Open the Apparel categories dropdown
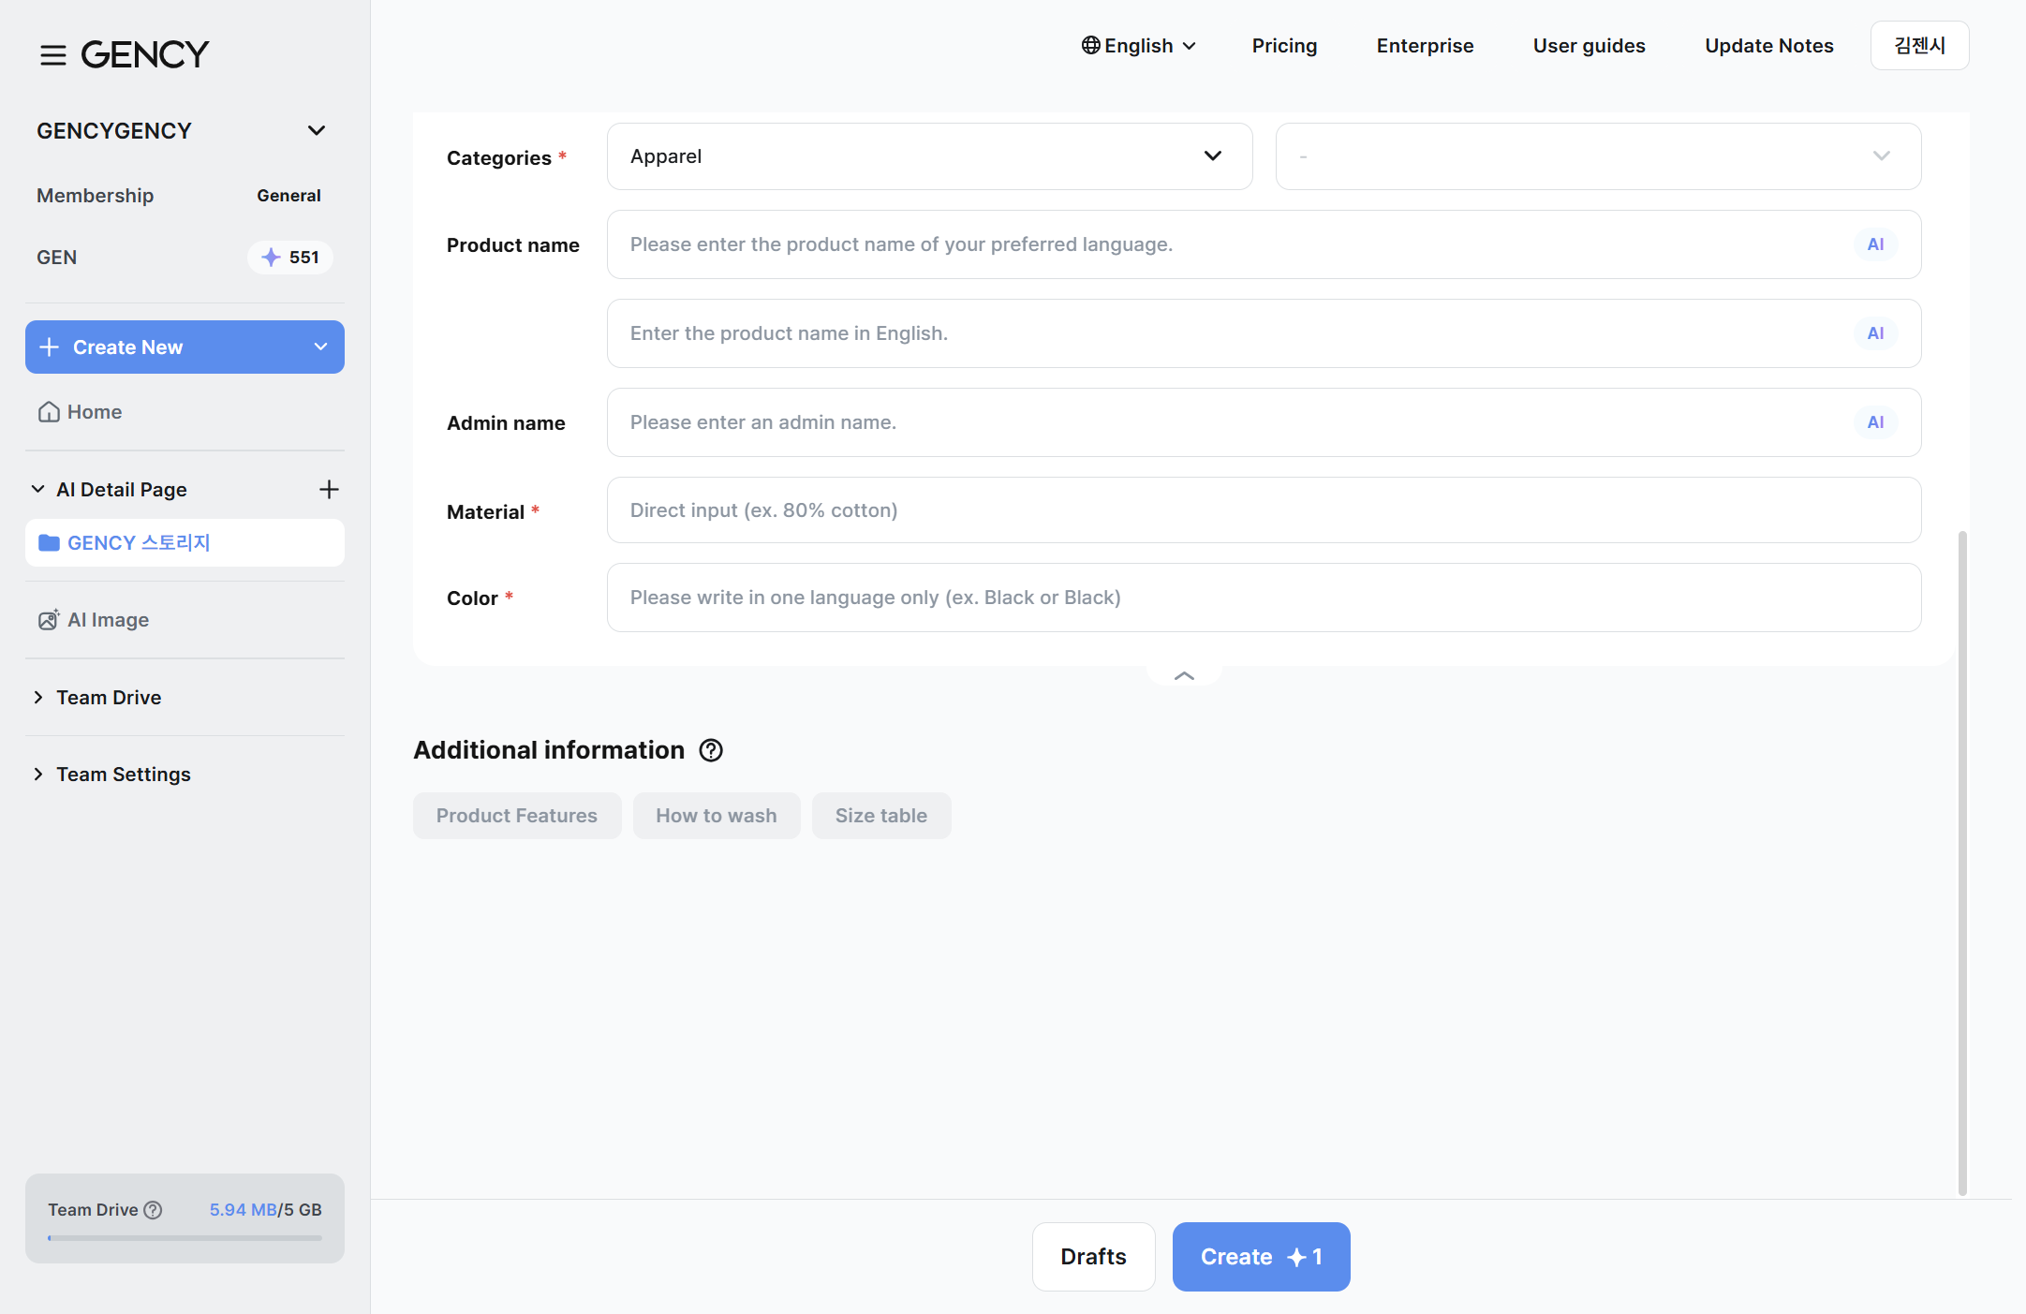Viewport: 2026px width, 1314px height. coord(929,156)
